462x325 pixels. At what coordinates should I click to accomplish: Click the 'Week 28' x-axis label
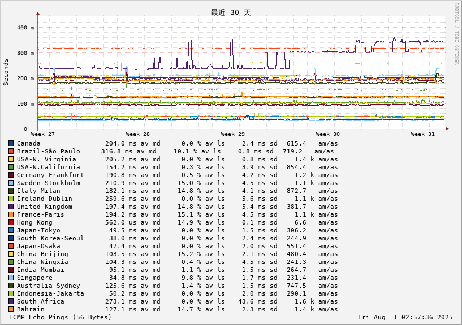(137, 134)
